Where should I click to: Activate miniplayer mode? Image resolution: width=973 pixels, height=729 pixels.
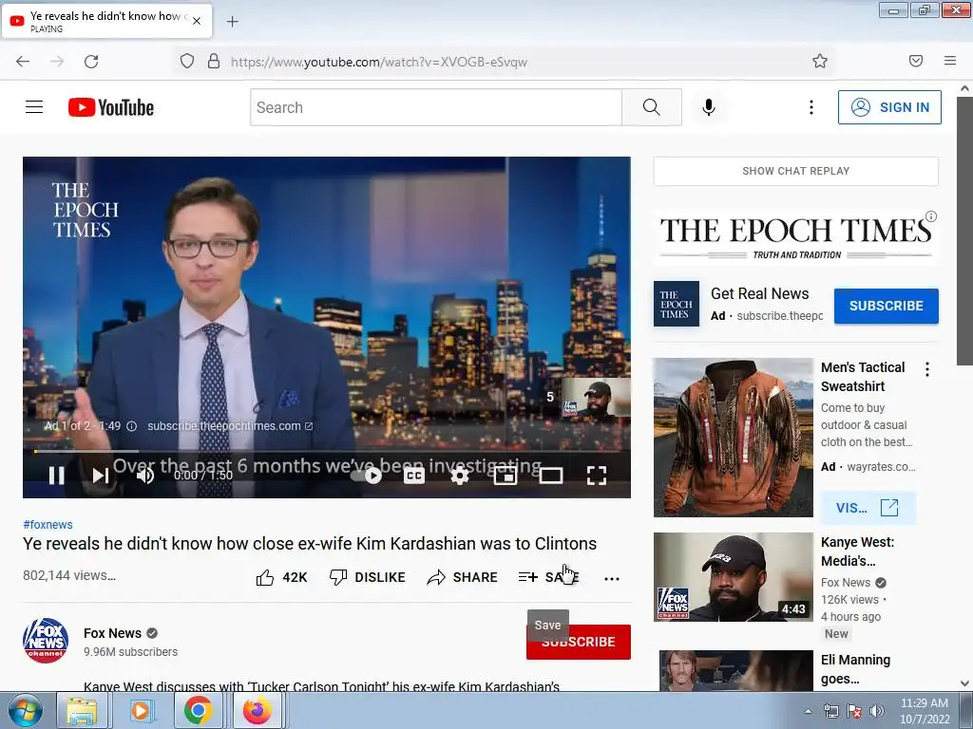tap(506, 476)
